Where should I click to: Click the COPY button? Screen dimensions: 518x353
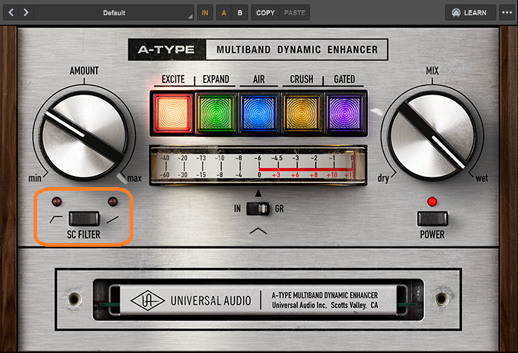tap(266, 12)
